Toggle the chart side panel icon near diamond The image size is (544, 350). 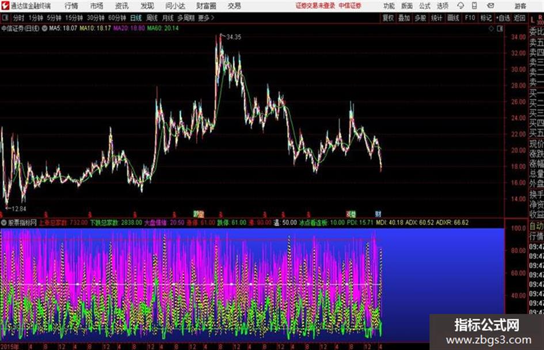pos(500,29)
